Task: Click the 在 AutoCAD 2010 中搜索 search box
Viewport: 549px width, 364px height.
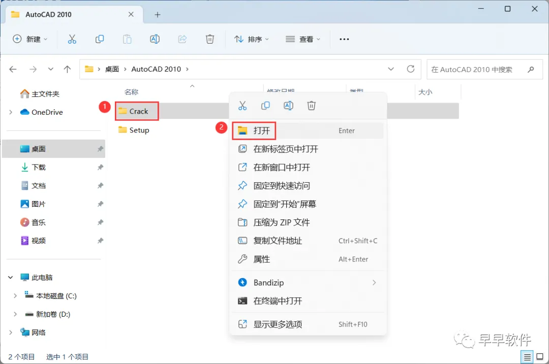Action: (484, 69)
